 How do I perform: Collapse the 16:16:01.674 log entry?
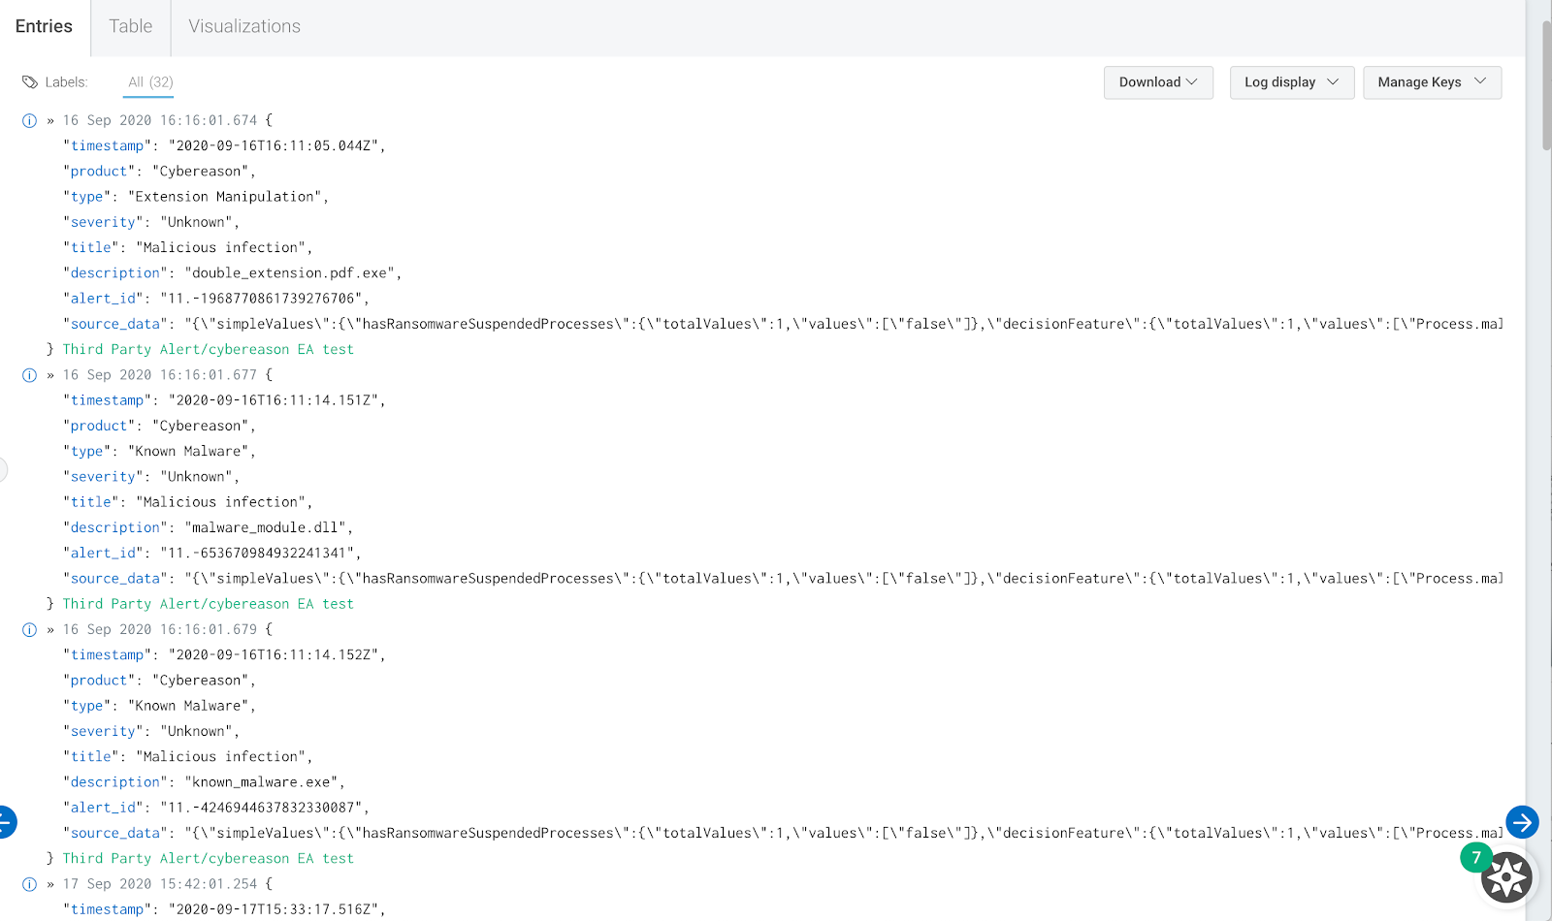point(50,121)
